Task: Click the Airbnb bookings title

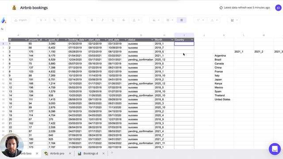Action: pyautogui.click(x=34, y=8)
